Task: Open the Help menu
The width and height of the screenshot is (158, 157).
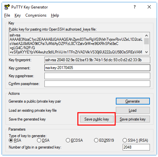Action: click(55, 15)
